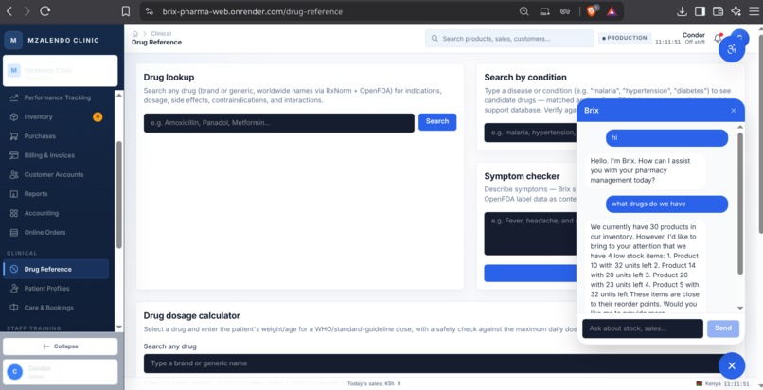This screenshot has height=390, width=763.
Task: Click the sidebar scrollbar up arrow
Action: click(118, 96)
